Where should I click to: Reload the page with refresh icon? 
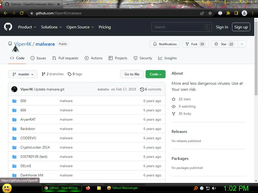pos(22,13)
